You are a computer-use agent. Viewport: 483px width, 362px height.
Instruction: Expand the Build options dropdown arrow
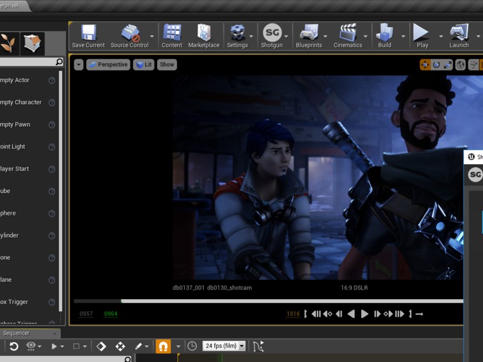(403, 36)
